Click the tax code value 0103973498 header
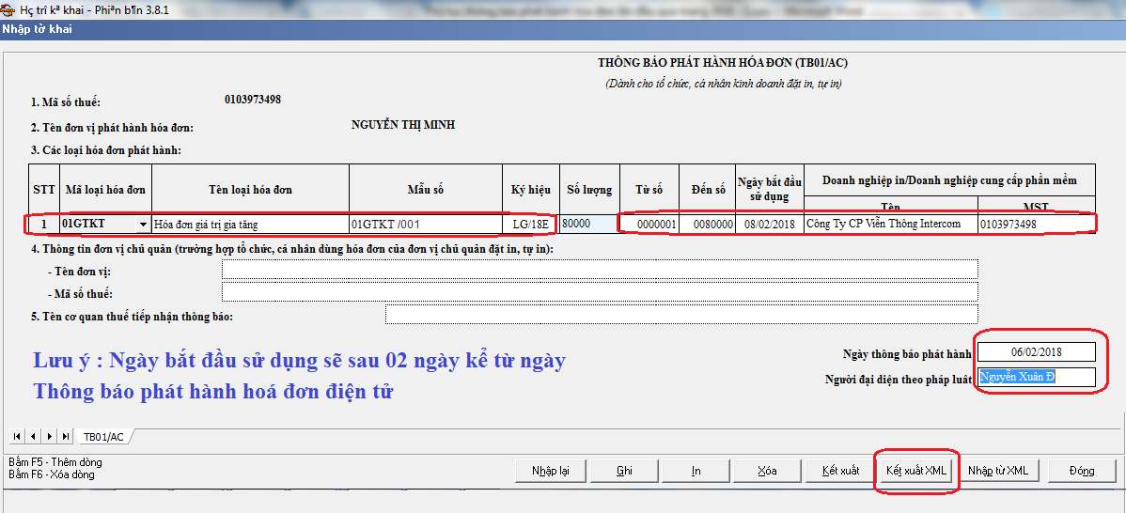Image resolution: width=1126 pixels, height=513 pixels. pyautogui.click(x=252, y=100)
